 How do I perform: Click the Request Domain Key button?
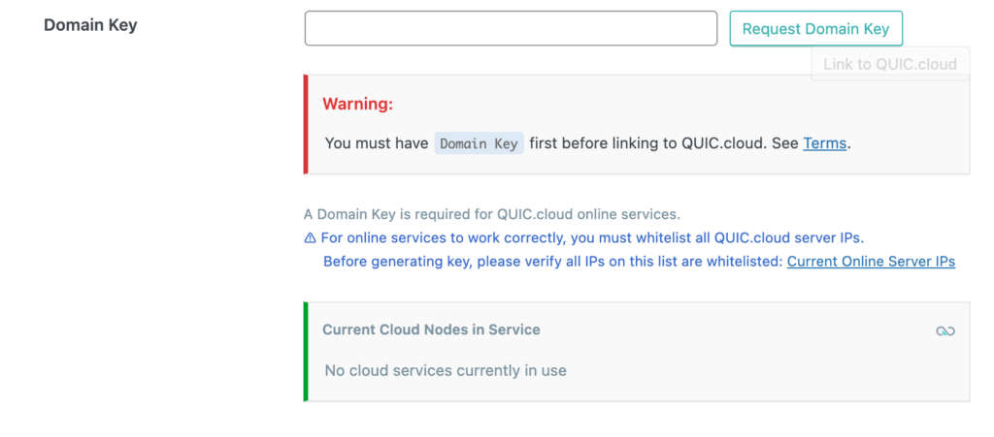pyautogui.click(x=815, y=29)
